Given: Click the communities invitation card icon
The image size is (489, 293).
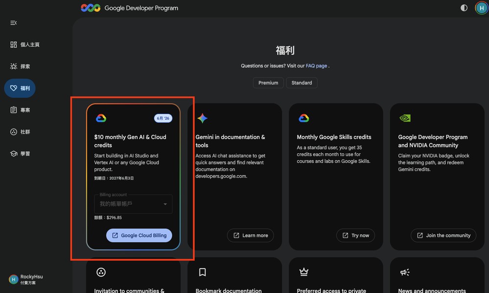Looking at the screenshot, I should (x=101, y=272).
